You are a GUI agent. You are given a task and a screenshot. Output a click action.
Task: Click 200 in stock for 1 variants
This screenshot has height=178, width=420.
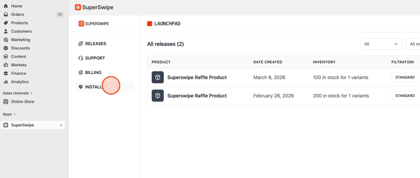[341, 96]
